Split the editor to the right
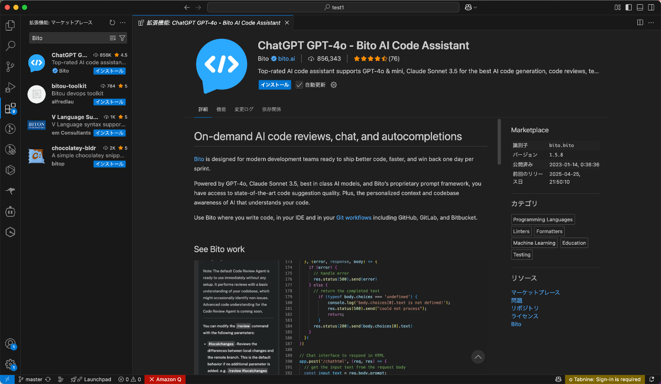 point(640,22)
